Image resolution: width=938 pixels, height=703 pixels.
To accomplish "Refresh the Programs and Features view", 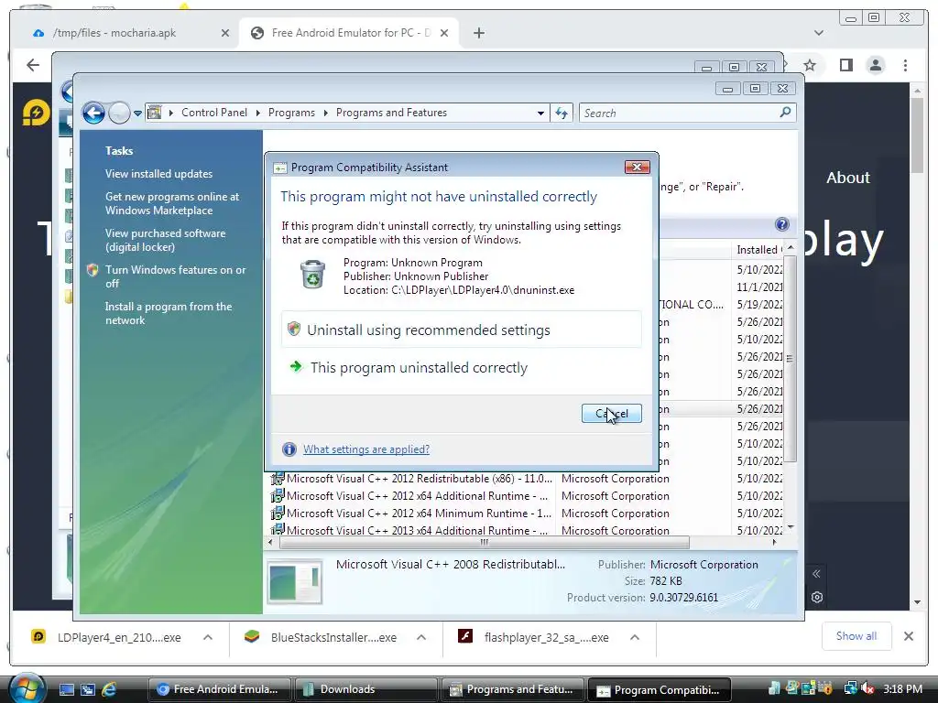I will [x=562, y=113].
